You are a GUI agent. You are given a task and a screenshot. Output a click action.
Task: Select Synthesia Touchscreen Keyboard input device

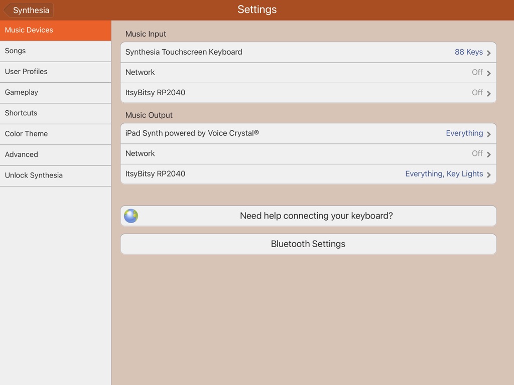pyautogui.click(x=308, y=52)
